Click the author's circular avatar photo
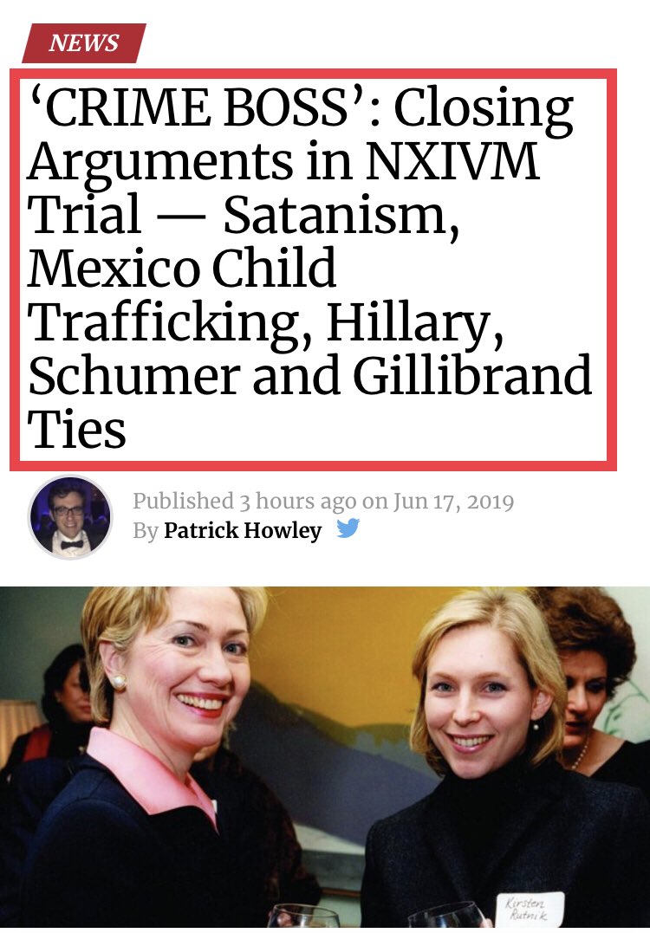Screen dimensions: 650x933 pyautogui.click(x=70, y=516)
